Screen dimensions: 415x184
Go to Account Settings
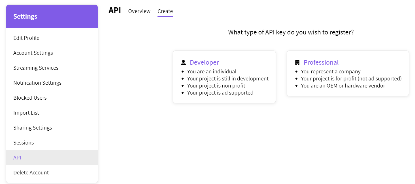tap(33, 53)
